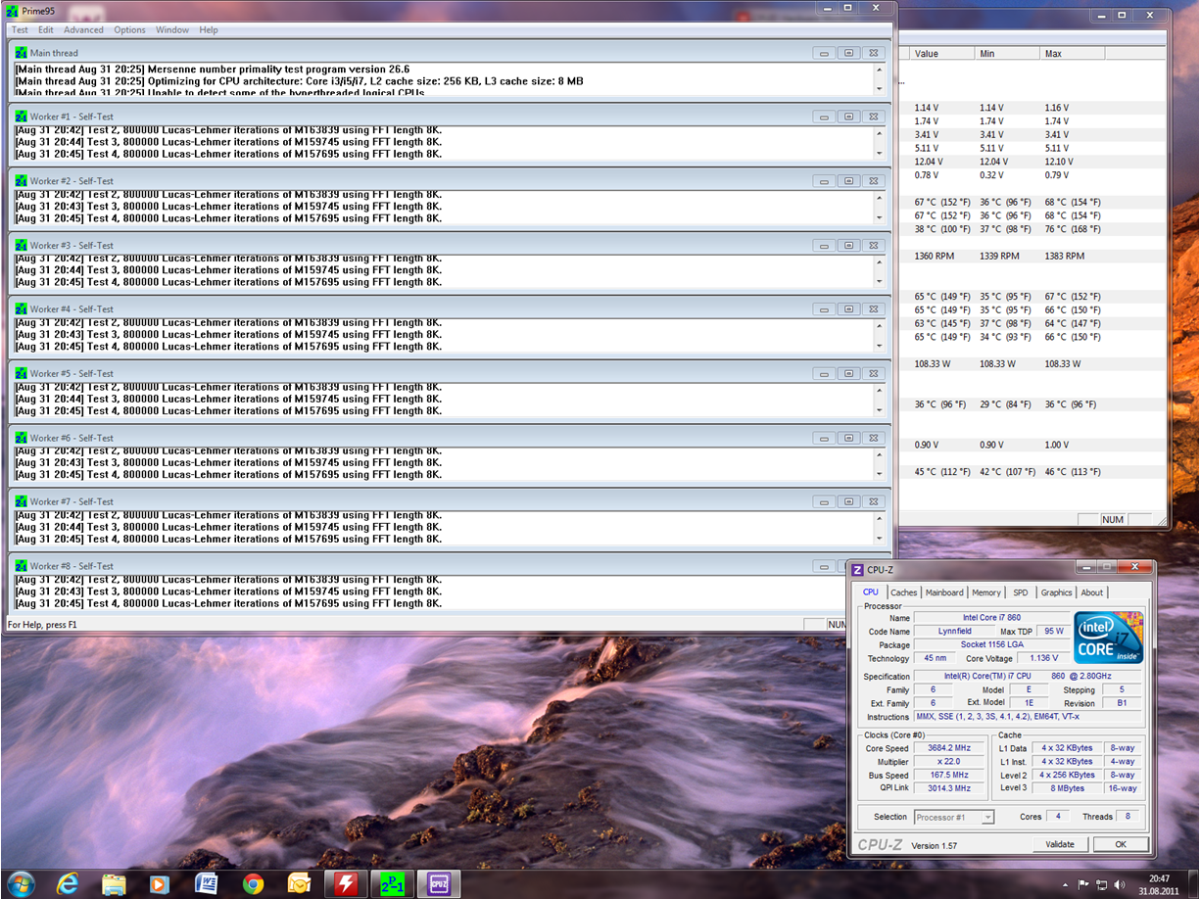The width and height of the screenshot is (1200, 899).
Task: Minimize the Worker #5 child window
Action: click(824, 373)
